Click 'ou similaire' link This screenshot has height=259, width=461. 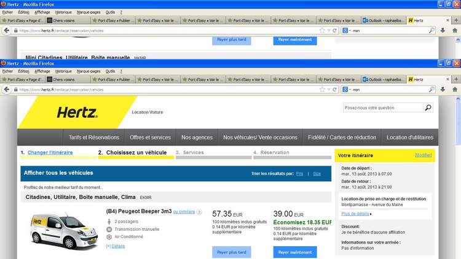click(x=184, y=212)
